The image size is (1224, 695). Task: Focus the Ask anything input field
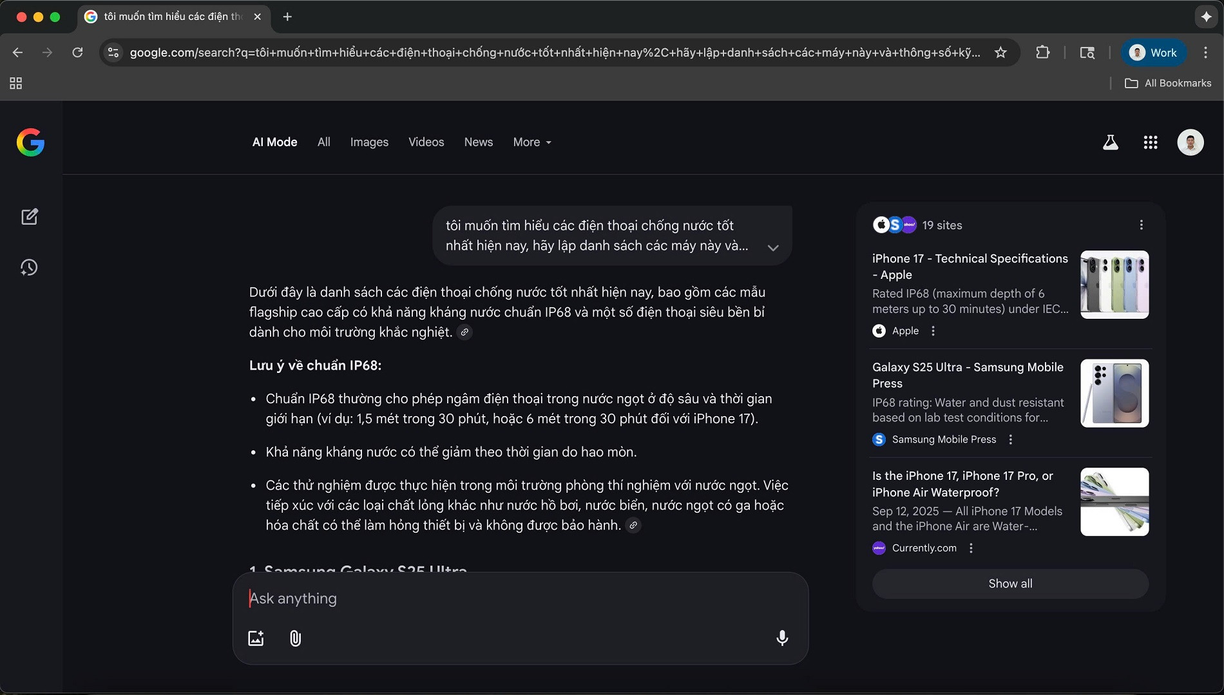coord(515,598)
